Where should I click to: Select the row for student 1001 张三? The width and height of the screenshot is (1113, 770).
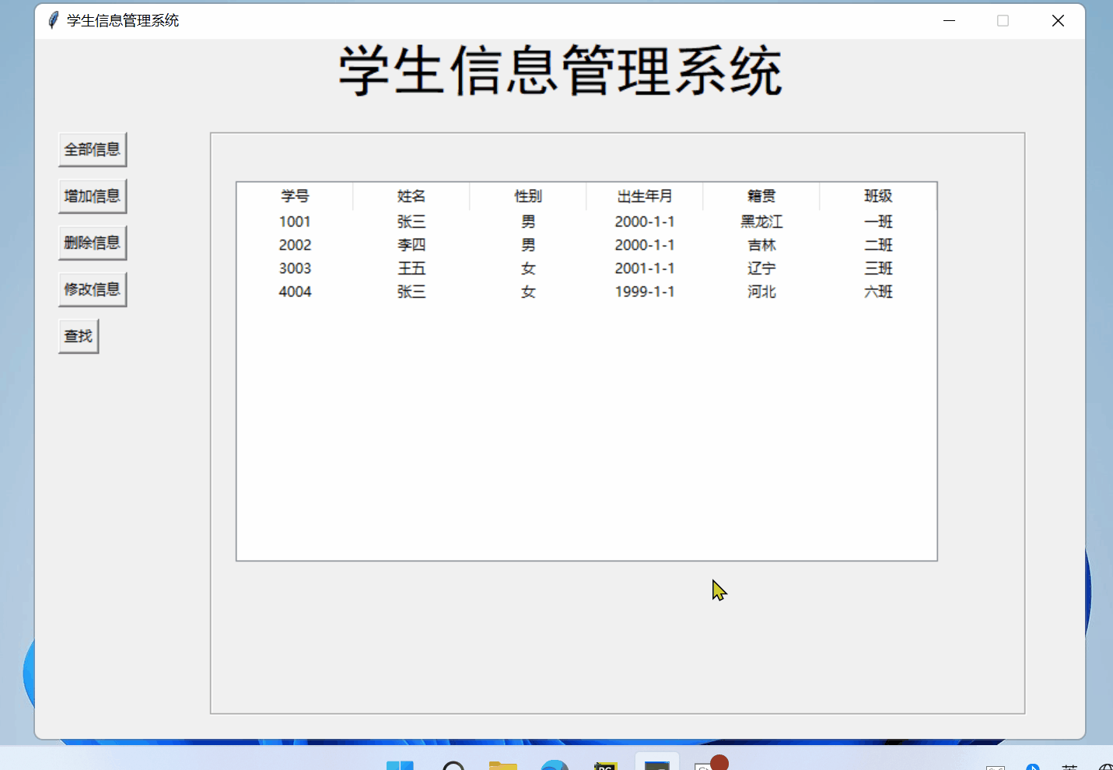pyautogui.click(x=528, y=222)
